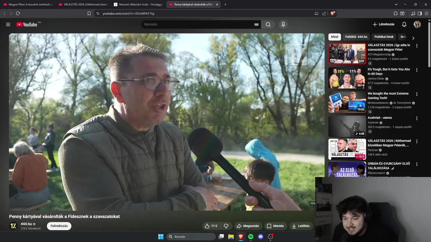Open the on-screen keyboard in the search box

point(256,25)
